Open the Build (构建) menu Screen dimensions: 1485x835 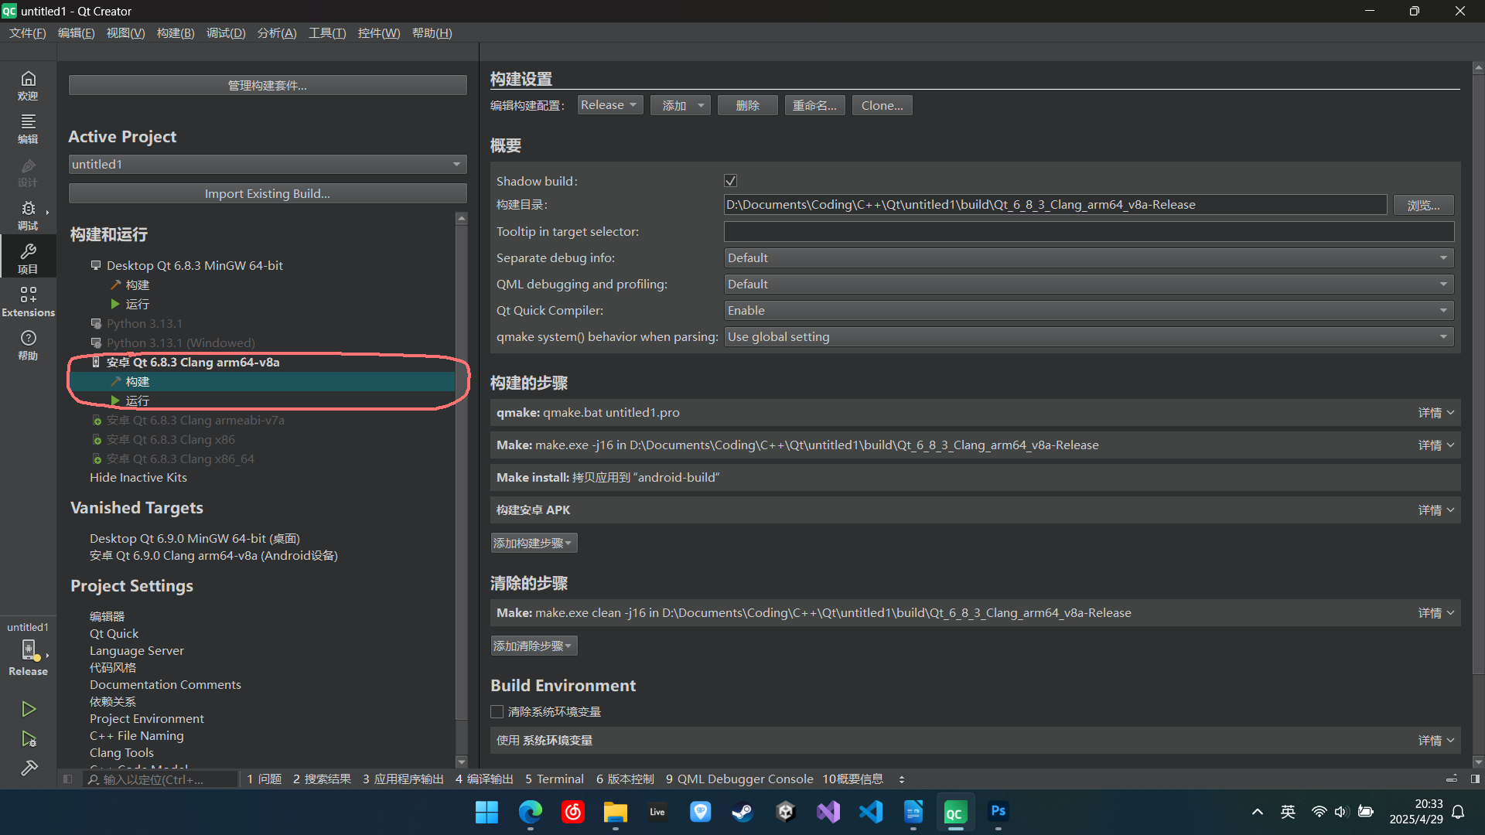point(176,33)
